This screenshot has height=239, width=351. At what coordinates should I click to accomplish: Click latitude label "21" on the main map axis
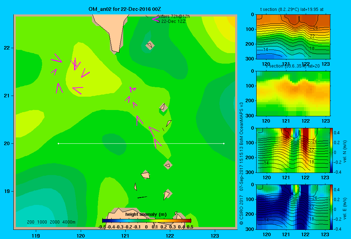coord(7,96)
